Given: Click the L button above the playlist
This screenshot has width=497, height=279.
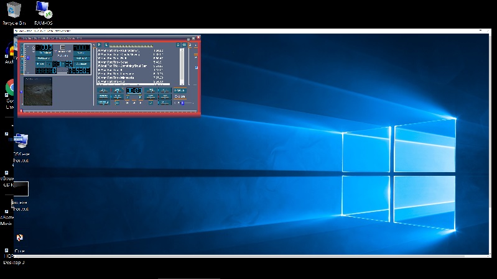Looking at the screenshot, I should coord(106,45).
